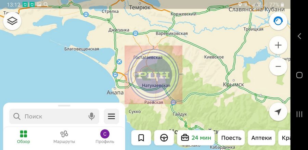
Task: Tap the Android back navigation button
Action: (x=299, y=36)
